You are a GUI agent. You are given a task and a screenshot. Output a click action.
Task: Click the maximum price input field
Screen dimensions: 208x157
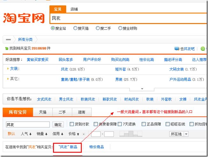[x=109, y=134]
